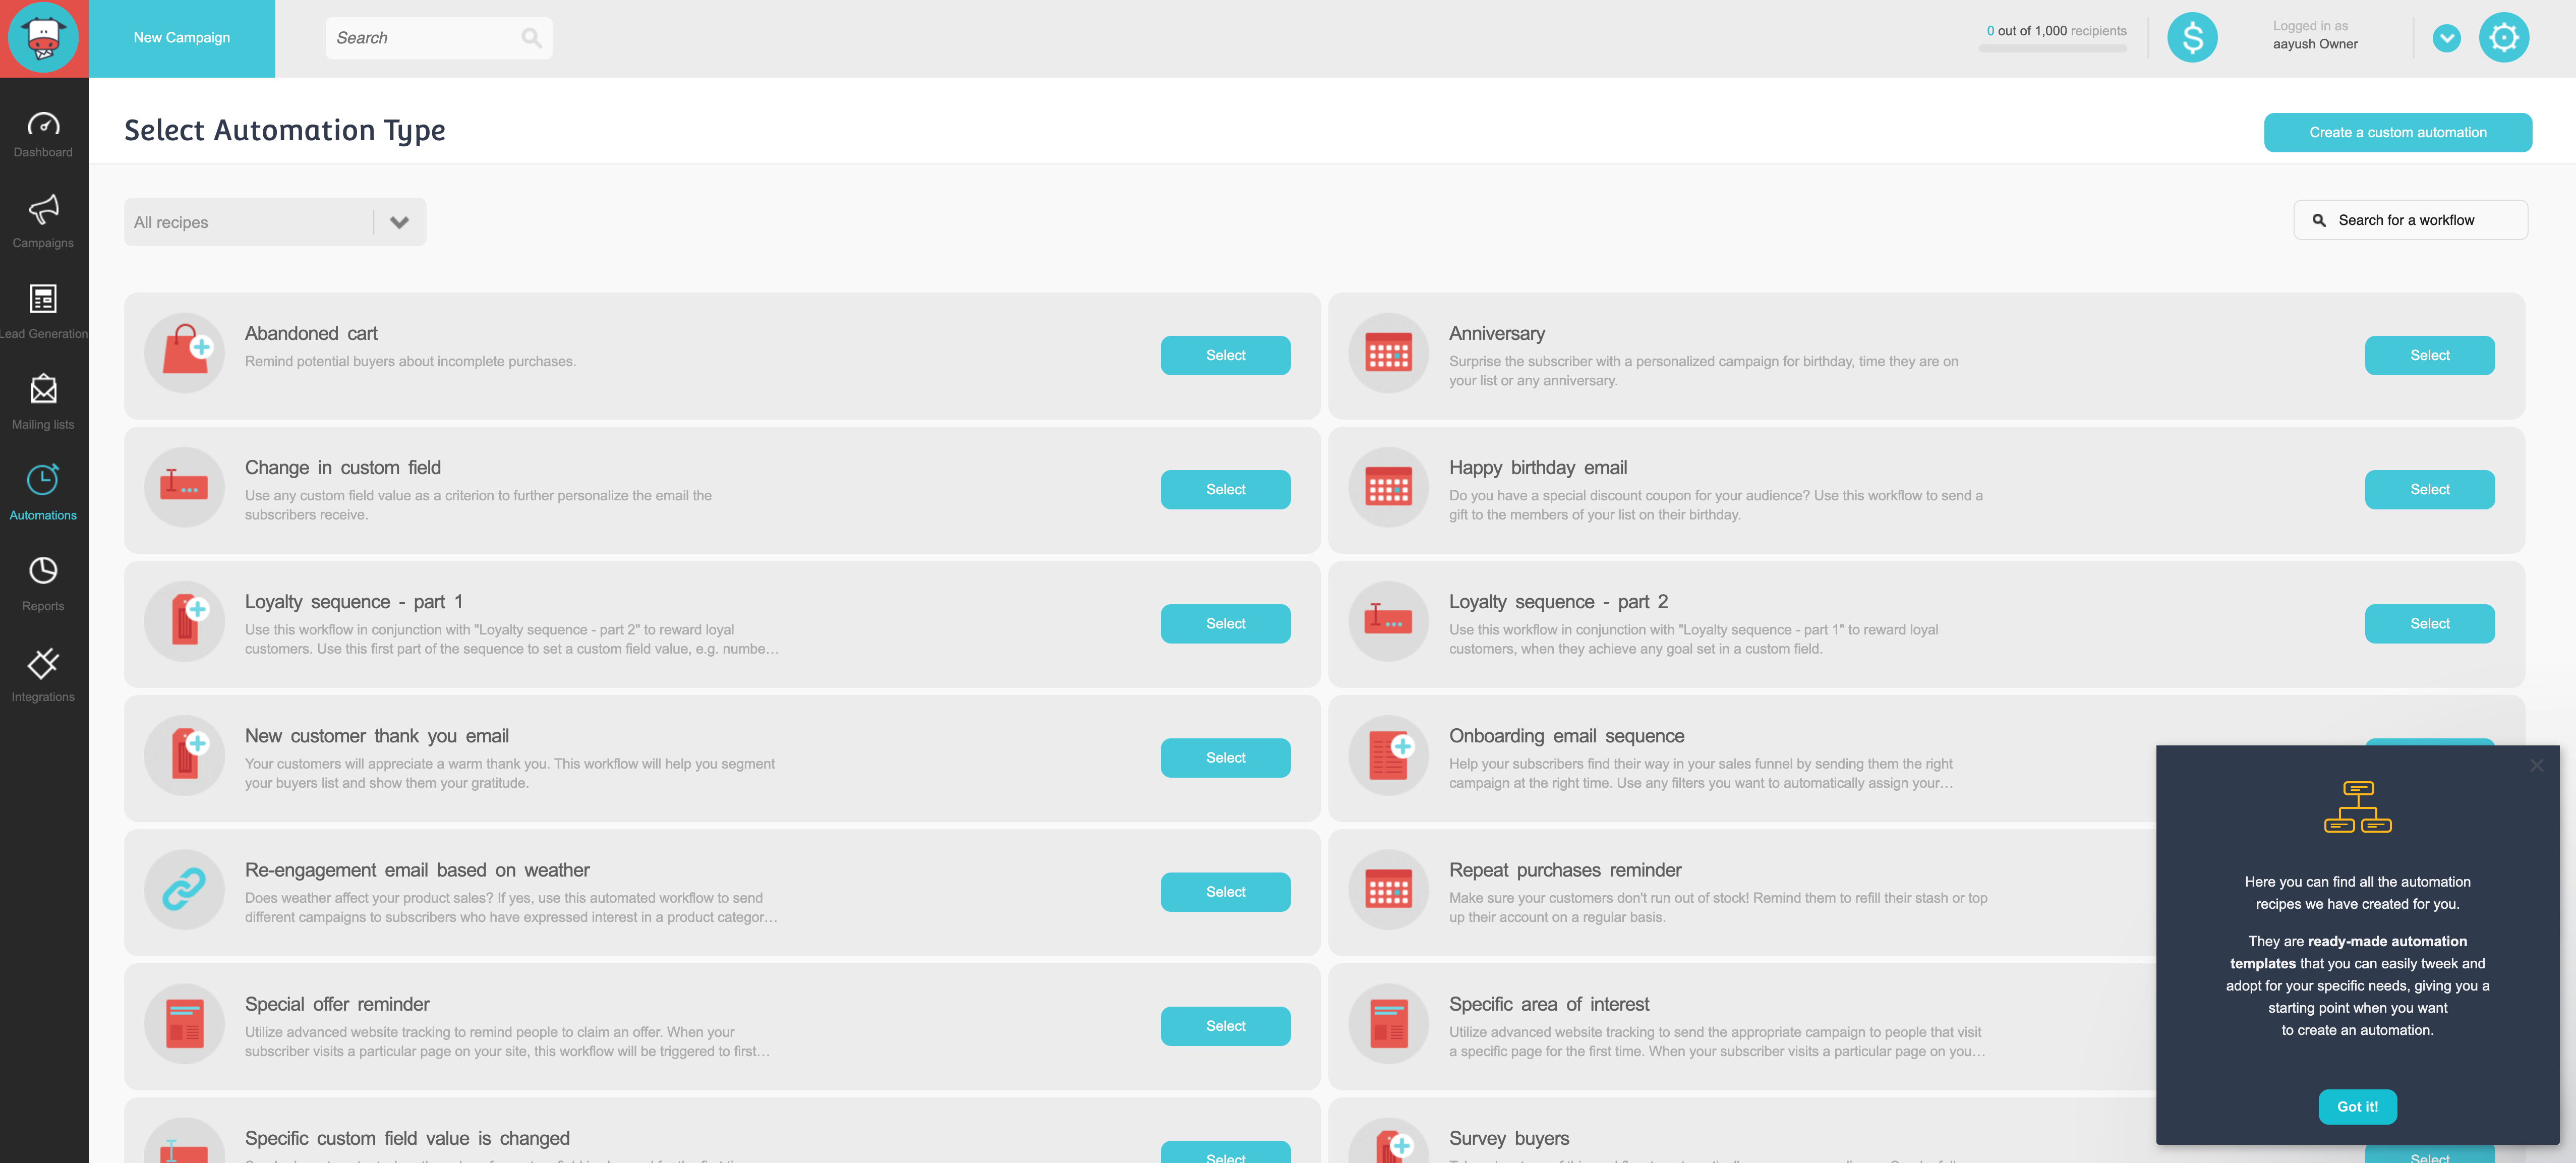Click the Special offer reminder page icon
Screen dimensions: 2576x1163
point(185,1023)
